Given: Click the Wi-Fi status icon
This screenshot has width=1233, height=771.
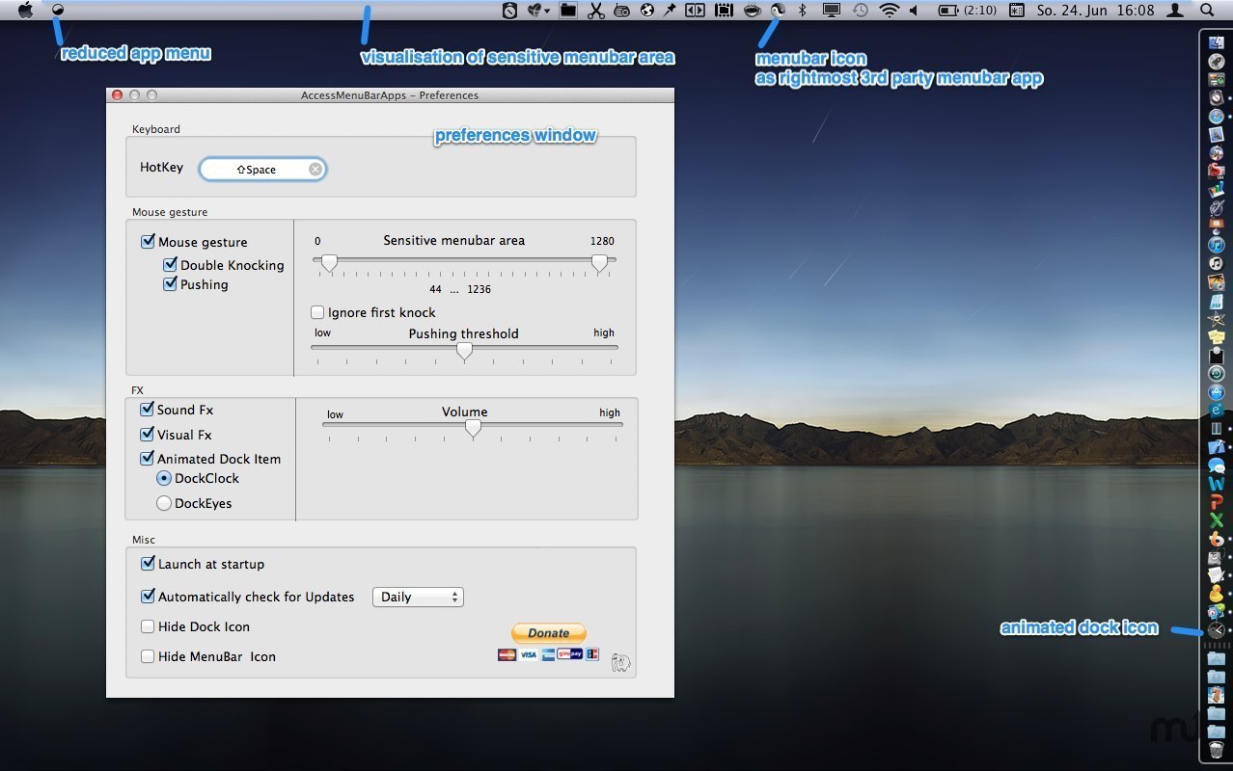Looking at the screenshot, I should [889, 11].
